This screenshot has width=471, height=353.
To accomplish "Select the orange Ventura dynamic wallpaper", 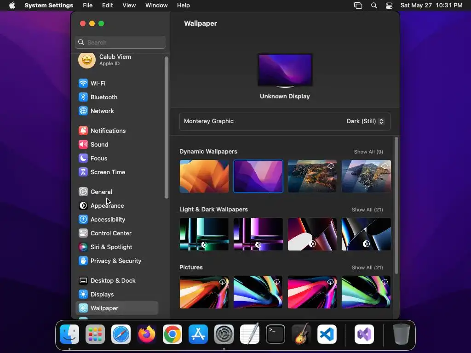I will tap(204, 176).
